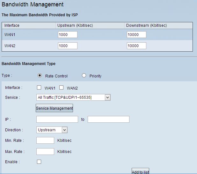
Task: Focus the starting IP address field
Action: (x=57, y=120)
